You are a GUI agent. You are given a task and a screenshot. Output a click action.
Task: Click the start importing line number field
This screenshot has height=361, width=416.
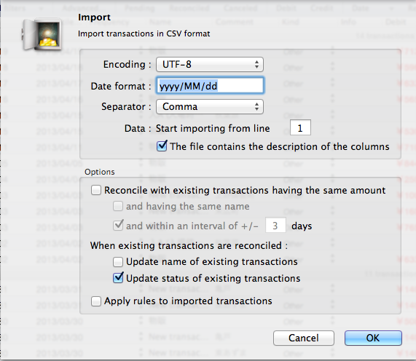(x=300, y=128)
